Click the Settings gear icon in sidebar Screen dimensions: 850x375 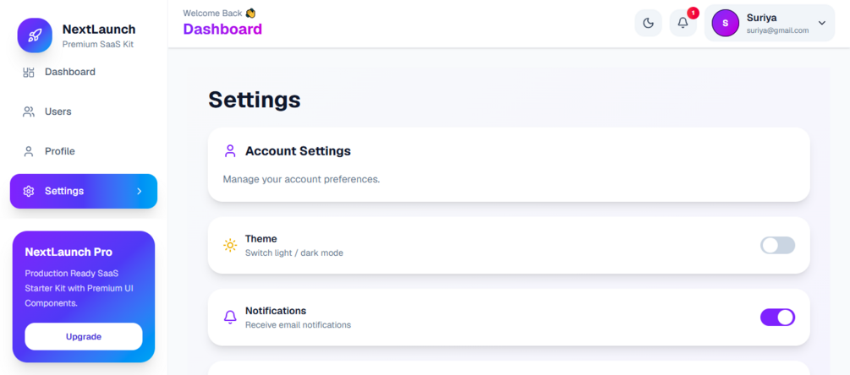pyautogui.click(x=28, y=191)
